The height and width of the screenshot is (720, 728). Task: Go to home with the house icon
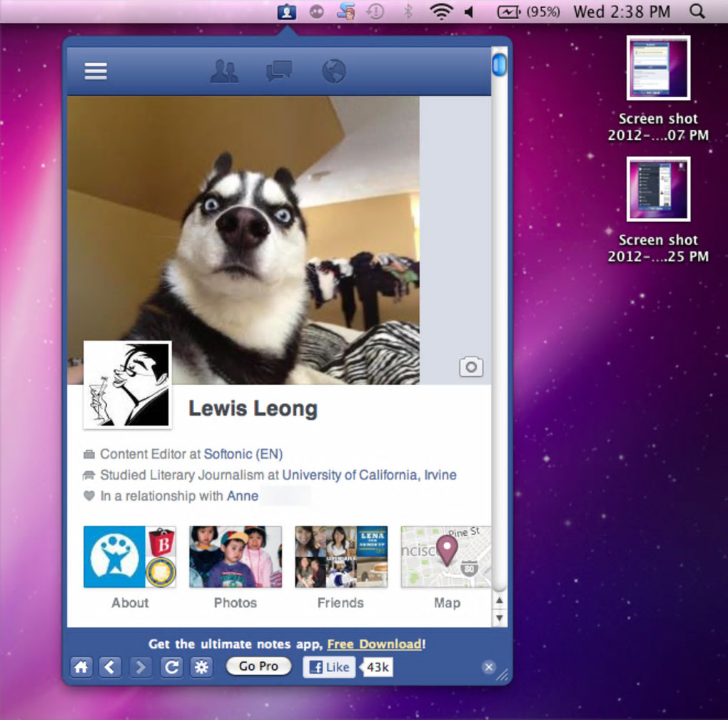pyautogui.click(x=81, y=667)
